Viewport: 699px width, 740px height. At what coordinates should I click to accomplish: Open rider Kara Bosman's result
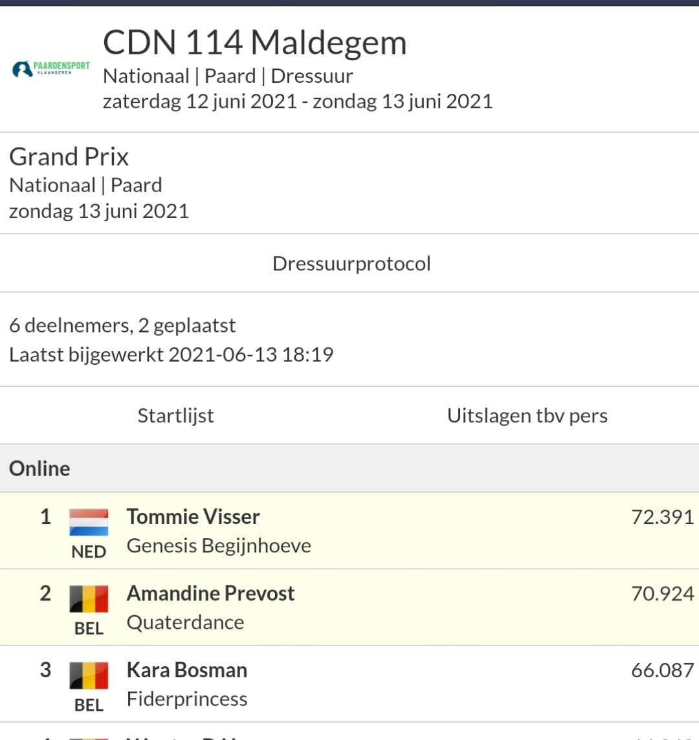pos(187,669)
